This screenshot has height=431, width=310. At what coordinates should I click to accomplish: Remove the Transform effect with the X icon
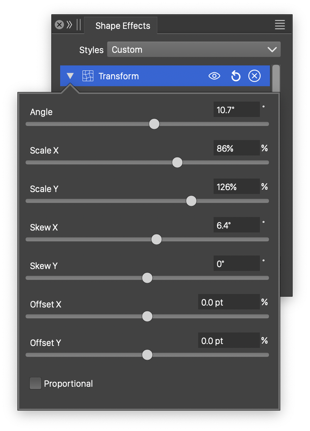click(x=254, y=76)
